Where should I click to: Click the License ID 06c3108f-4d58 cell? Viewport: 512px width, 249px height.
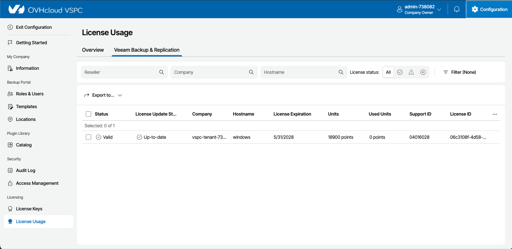468,137
